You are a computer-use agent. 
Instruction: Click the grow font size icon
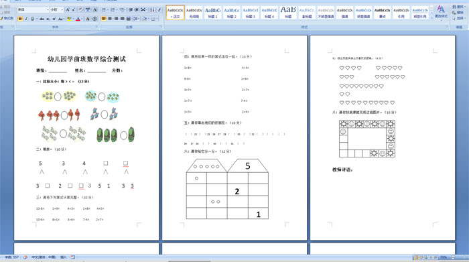[68, 10]
